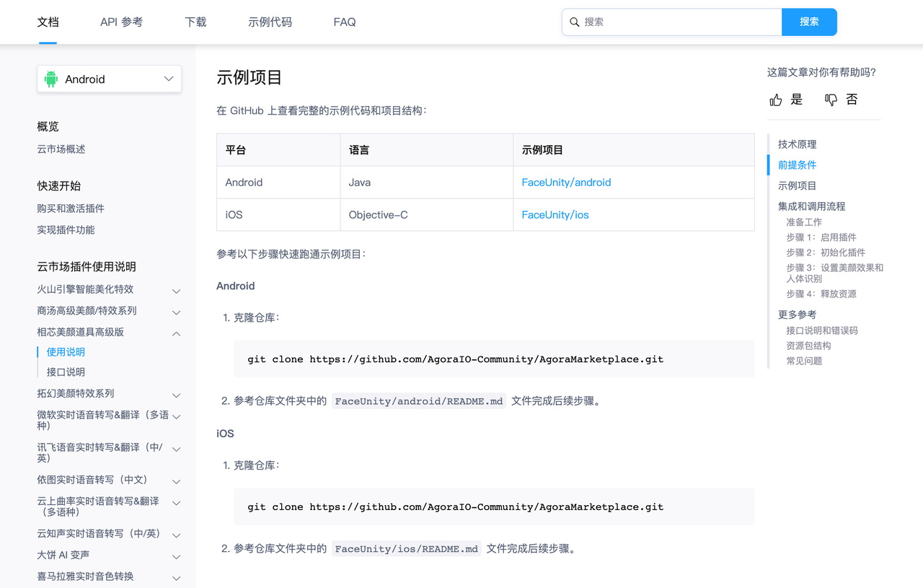Open 实现插件功能 in sidebar

pyautogui.click(x=66, y=230)
